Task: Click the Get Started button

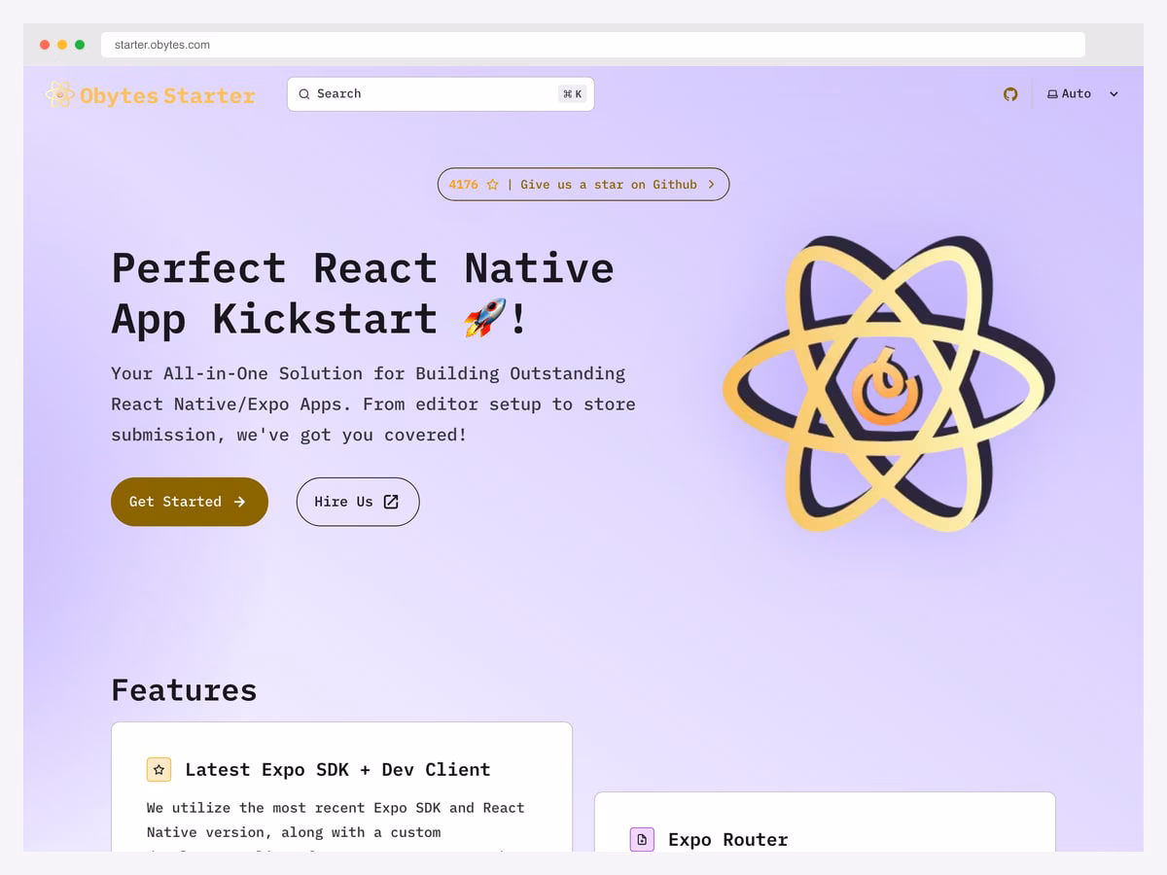Action: tap(190, 502)
